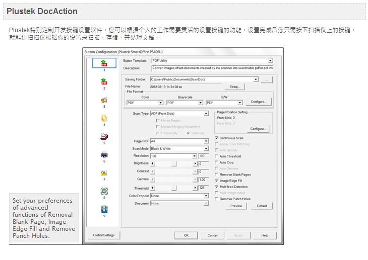Click the Brightness slider thumb
The image size is (368, 260).
coord(174,163)
